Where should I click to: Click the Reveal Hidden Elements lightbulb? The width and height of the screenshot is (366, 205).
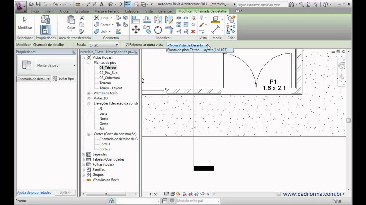[x=208, y=194]
